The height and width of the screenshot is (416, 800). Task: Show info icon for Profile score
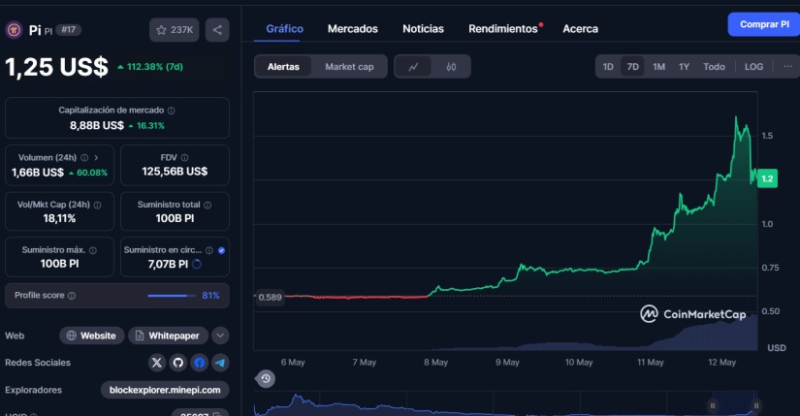(72, 296)
